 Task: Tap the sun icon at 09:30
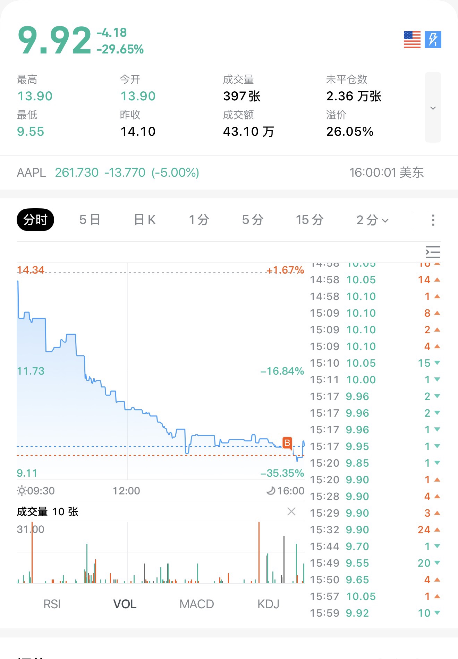click(x=22, y=491)
